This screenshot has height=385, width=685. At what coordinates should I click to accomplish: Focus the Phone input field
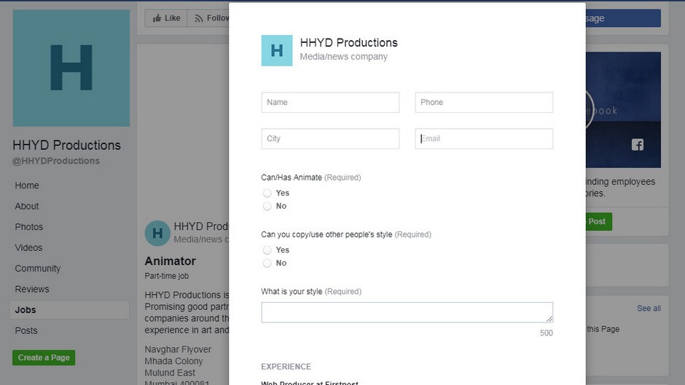coord(484,102)
